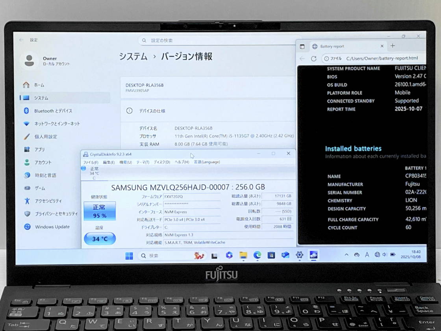The width and height of the screenshot is (441, 331).
Task: Expand the hidden system tray icons chevron
Action: (x=346, y=255)
